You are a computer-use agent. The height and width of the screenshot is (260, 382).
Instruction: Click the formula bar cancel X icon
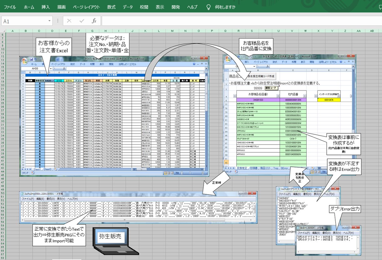pos(69,21)
